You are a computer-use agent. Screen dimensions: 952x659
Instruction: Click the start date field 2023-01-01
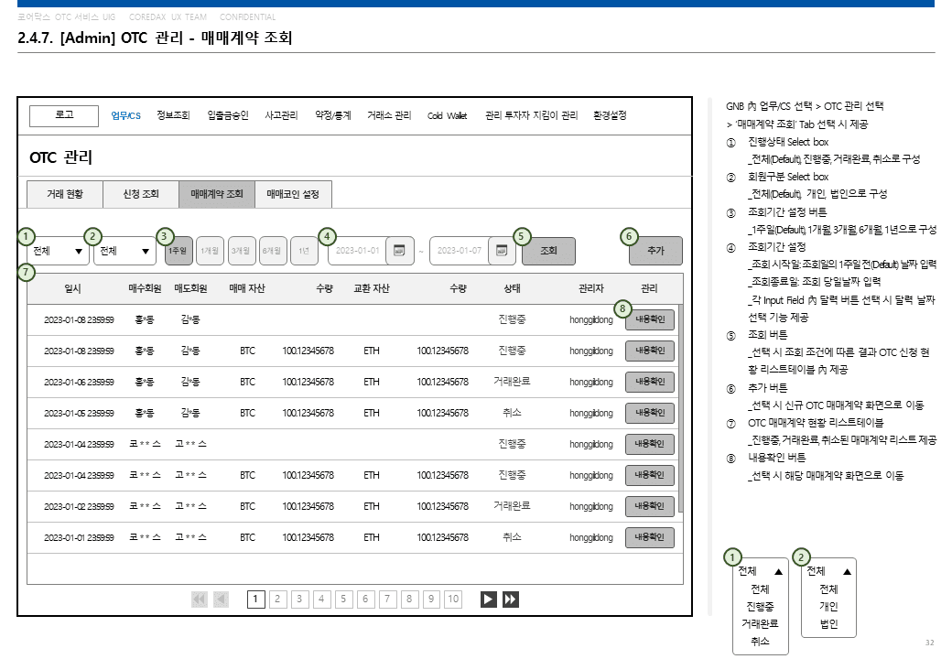pos(358,251)
